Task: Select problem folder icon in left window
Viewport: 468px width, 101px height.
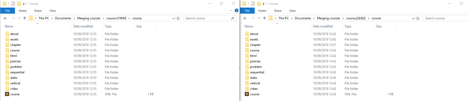Action: (7, 67)
